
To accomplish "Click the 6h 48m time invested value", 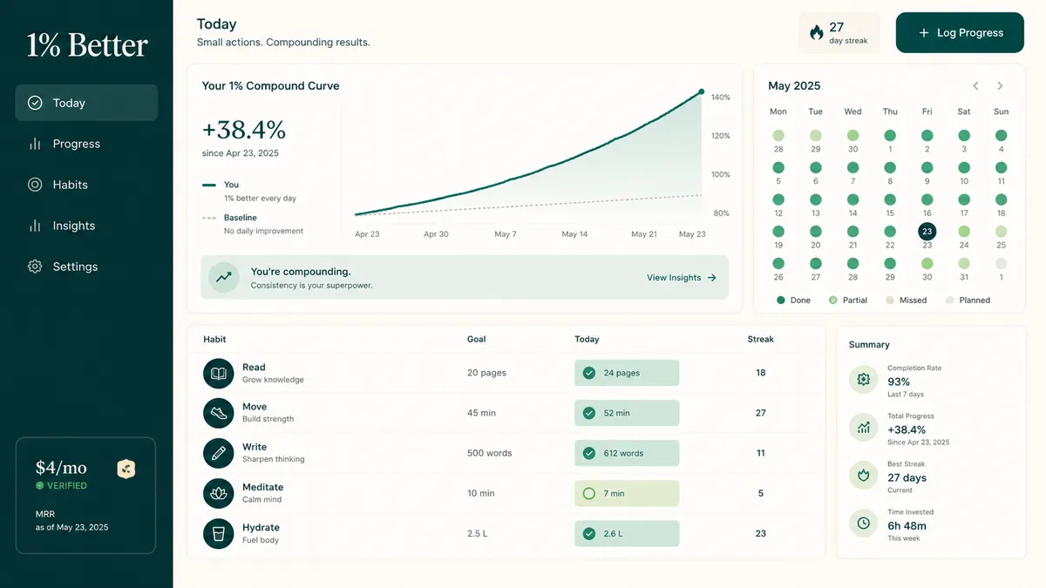I will point(907,525).
